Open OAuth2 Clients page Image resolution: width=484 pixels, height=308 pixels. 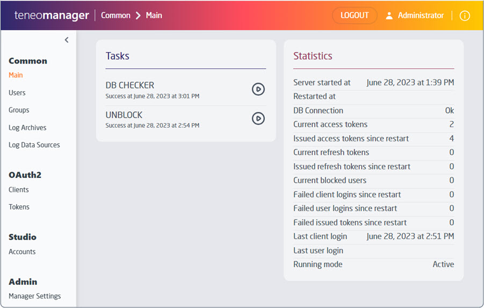click(18, 190)
